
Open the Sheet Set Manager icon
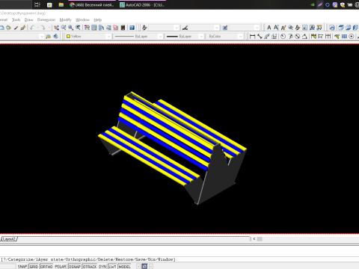point(108,28)
